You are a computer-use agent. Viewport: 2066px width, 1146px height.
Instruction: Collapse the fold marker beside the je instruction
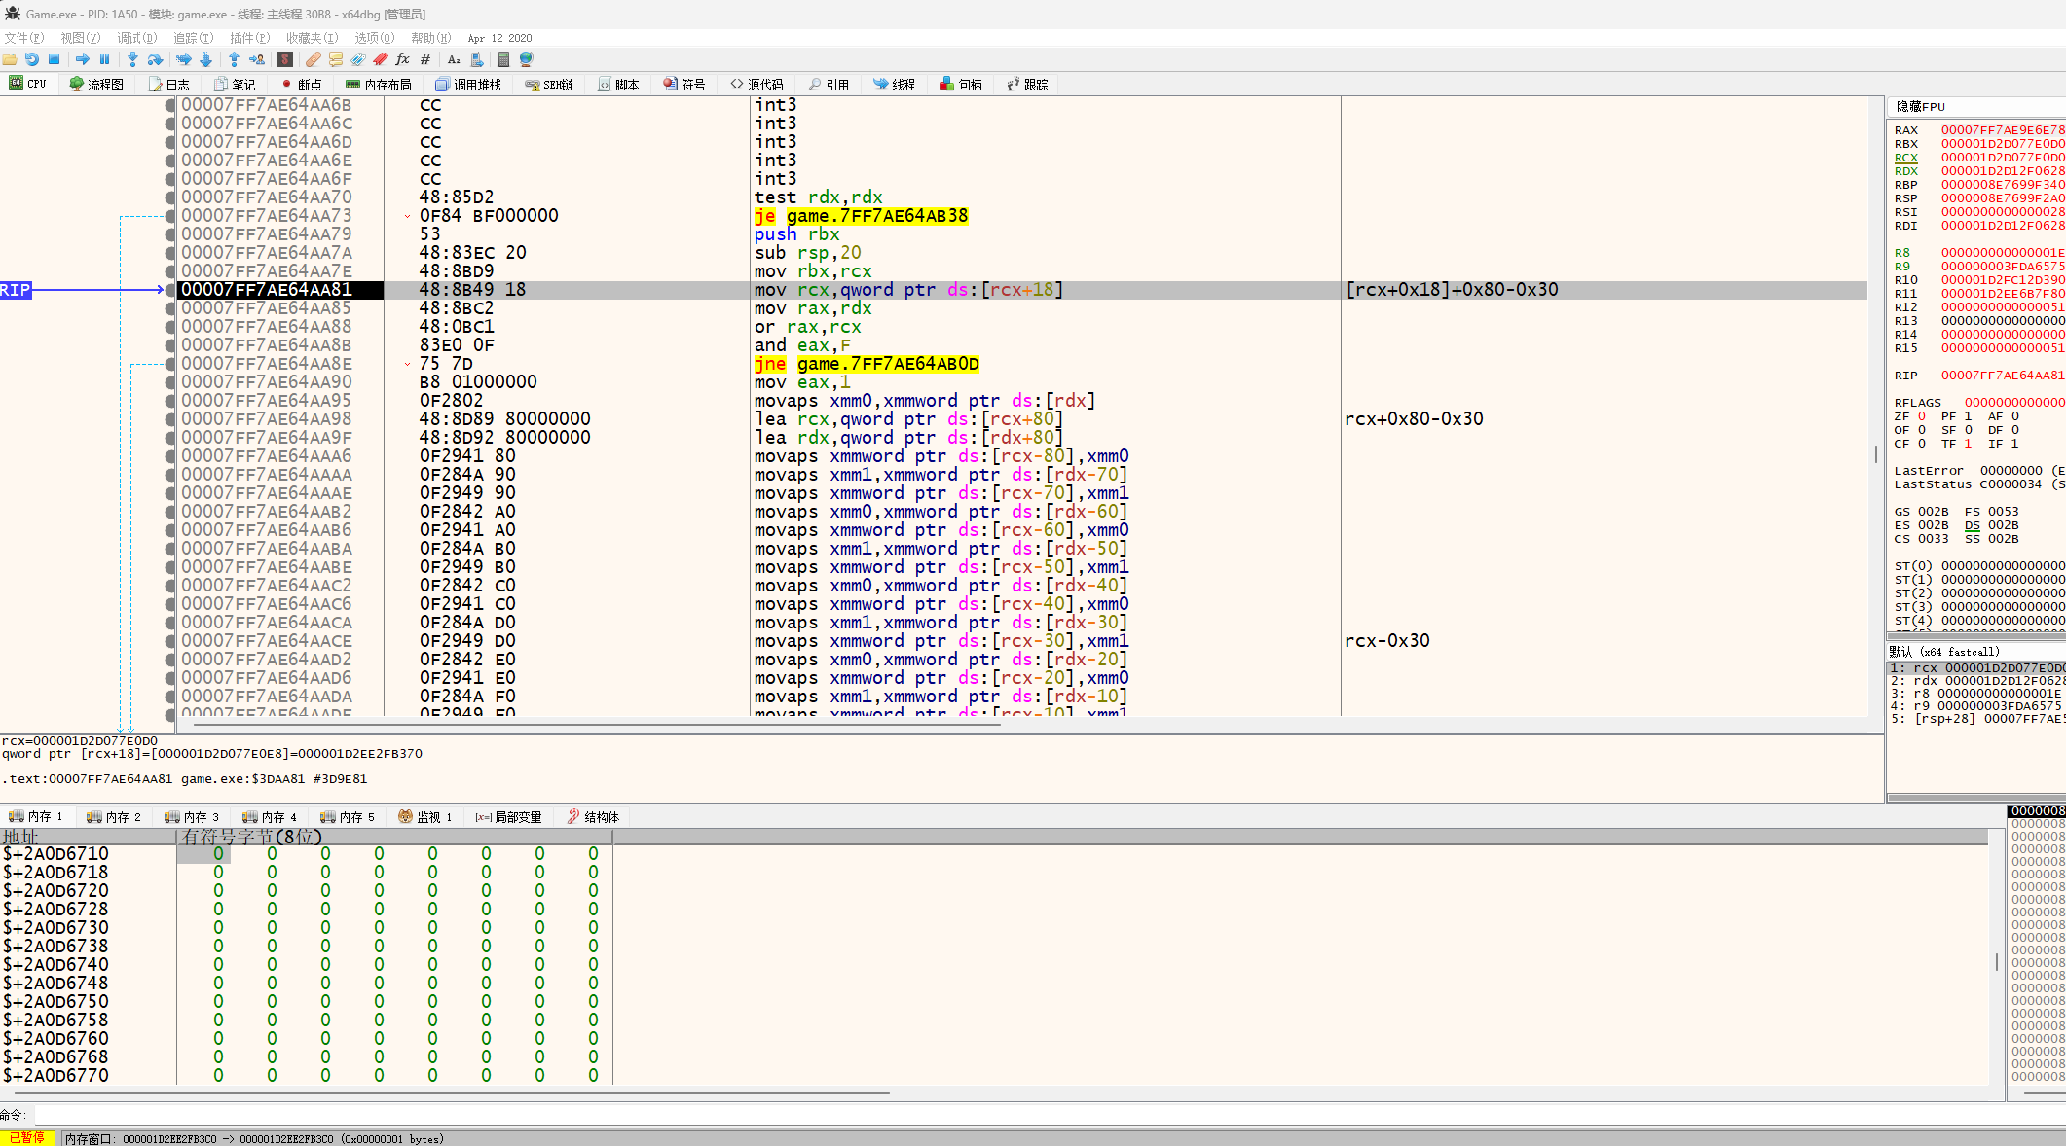pos(407,216)
